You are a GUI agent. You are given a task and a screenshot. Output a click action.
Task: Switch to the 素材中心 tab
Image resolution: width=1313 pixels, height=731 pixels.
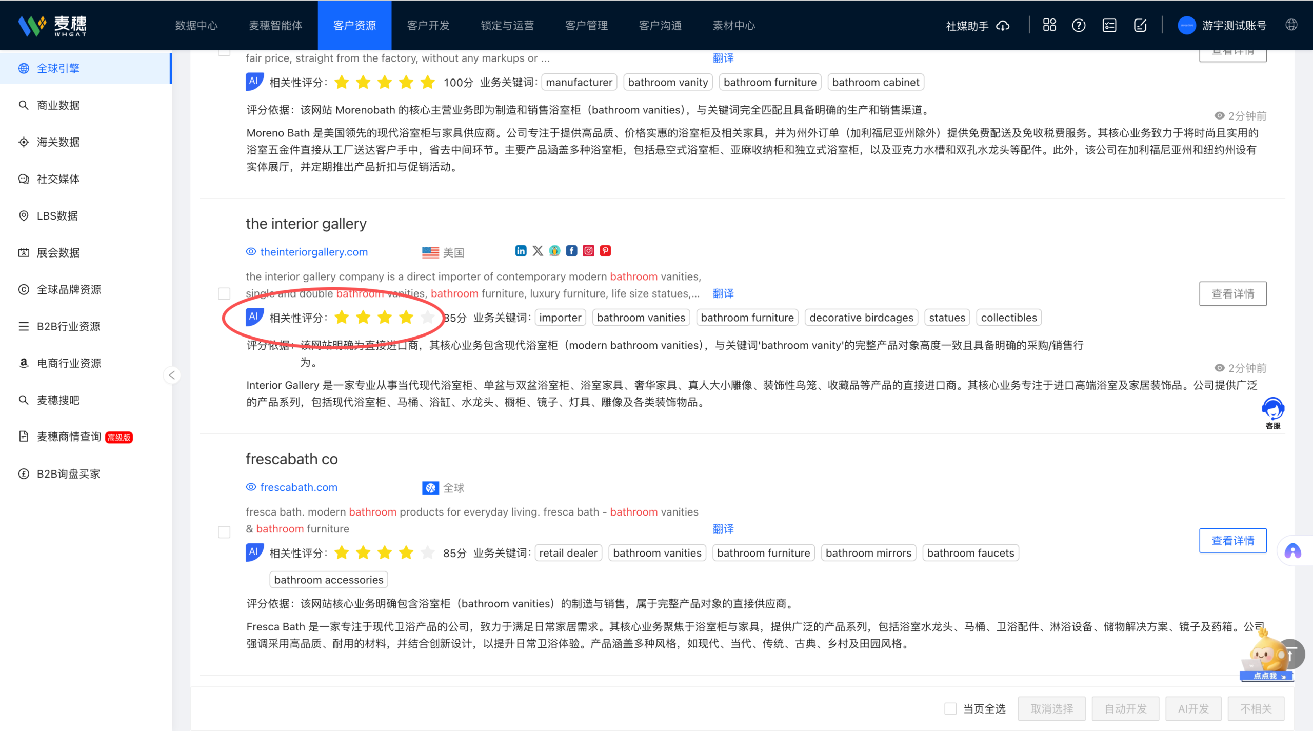pyautogui.click(x=734, y=25)
